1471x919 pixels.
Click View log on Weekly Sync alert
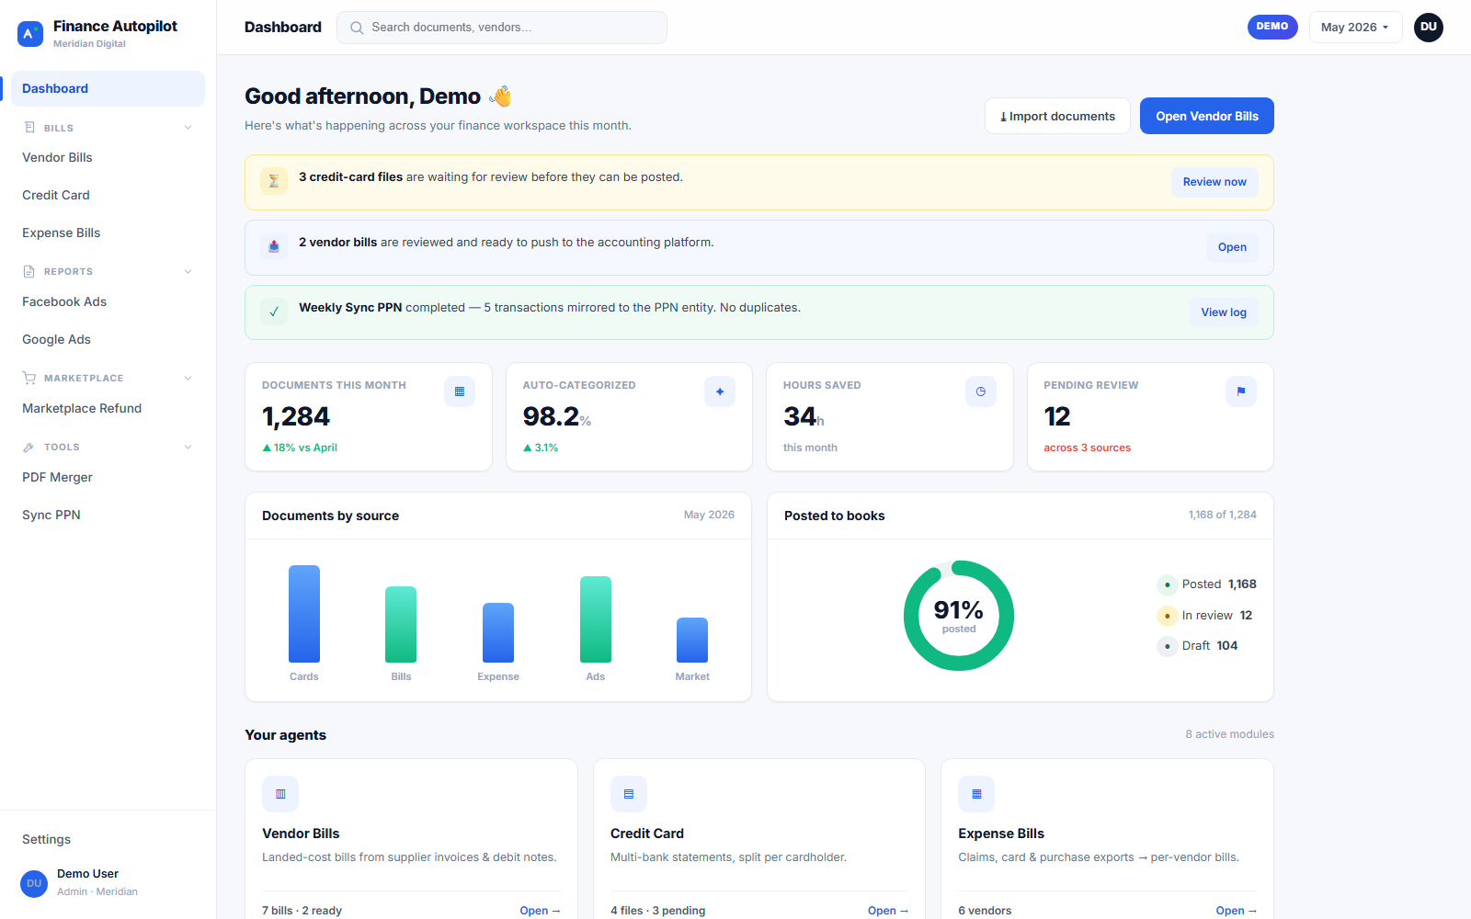point(1224,312)
